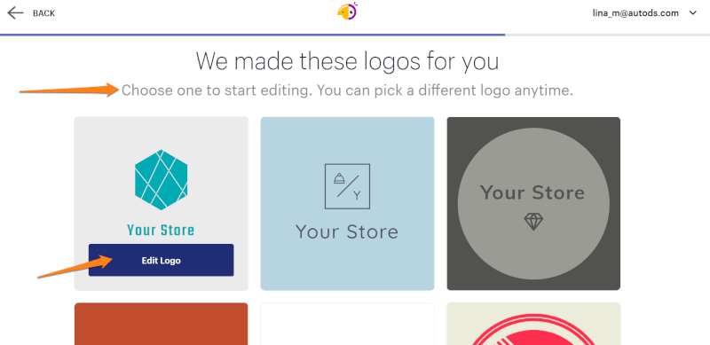Click the Your Store text in the gray circle
This screenshot has width=710, height=345.
click(532, 192)
